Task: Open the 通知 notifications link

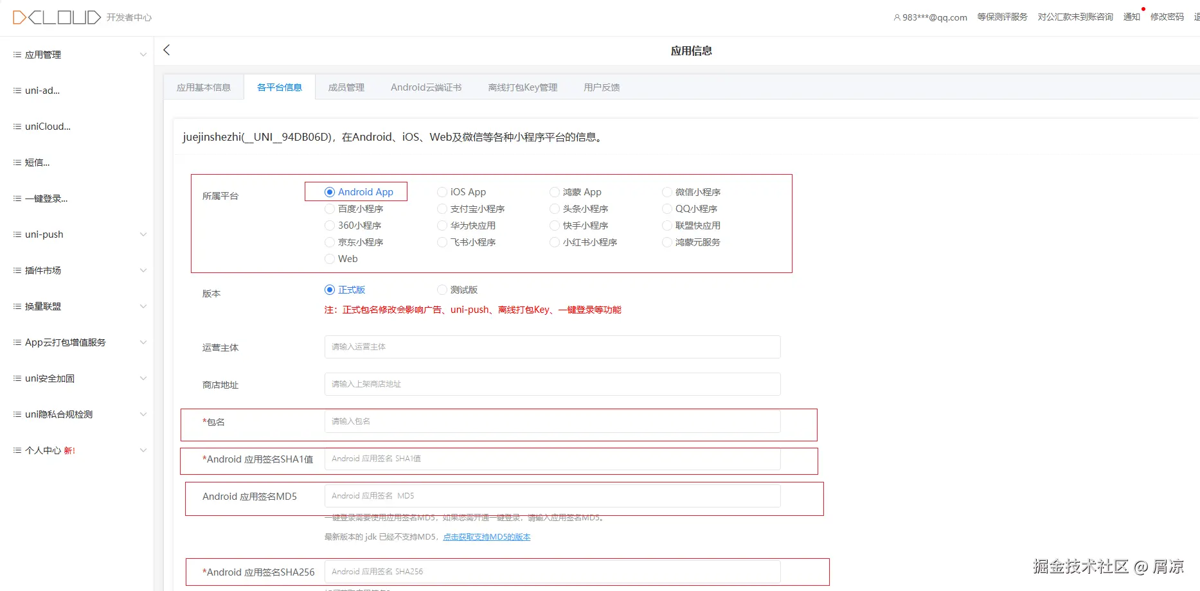Action: tap(1132, 17)
